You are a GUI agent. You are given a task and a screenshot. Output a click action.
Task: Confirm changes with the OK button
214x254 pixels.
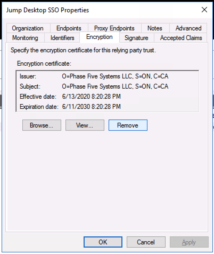[x=103, y=242]
